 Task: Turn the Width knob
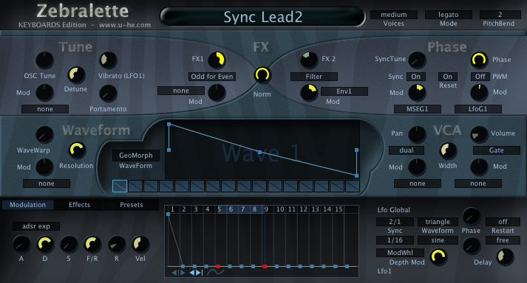tap(449, 151)
